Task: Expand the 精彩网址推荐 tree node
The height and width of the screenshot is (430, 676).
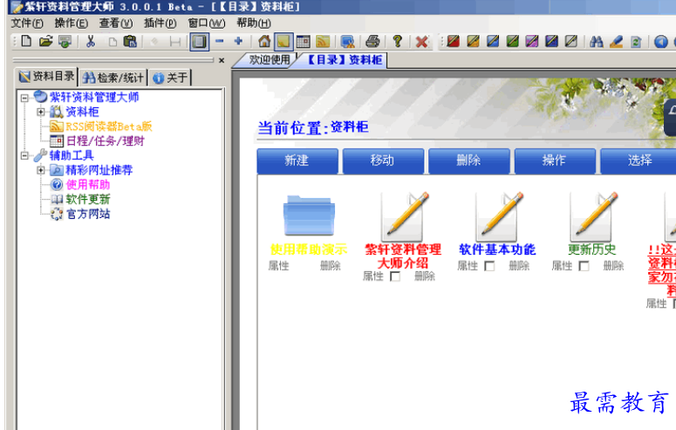Action: tap(40, 170)
